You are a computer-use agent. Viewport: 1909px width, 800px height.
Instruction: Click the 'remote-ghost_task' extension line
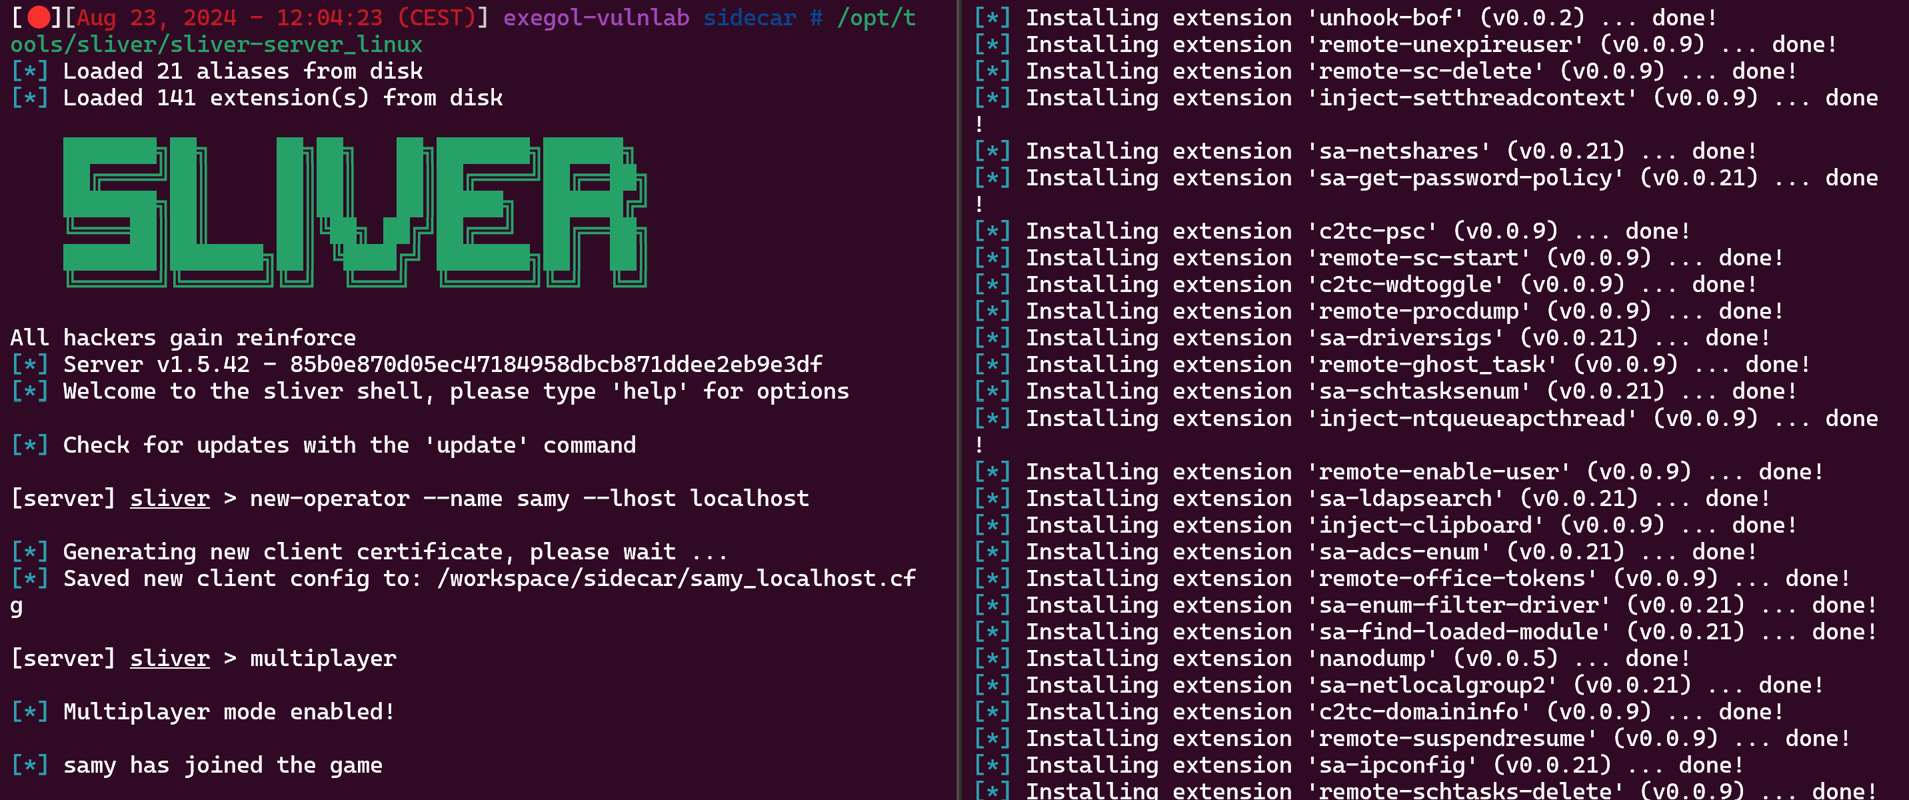coord(1392,364)
